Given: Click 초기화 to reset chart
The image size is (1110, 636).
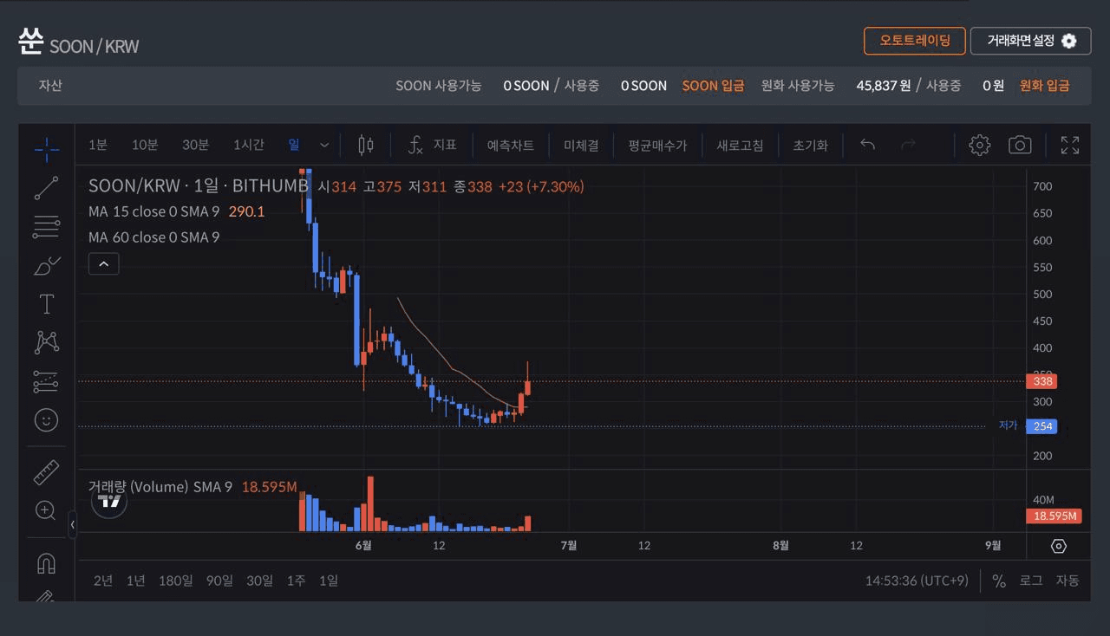Looking at the screenshot, I should [810, 145].
